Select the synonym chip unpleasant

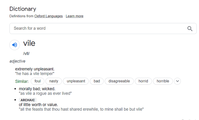point(76,81)
